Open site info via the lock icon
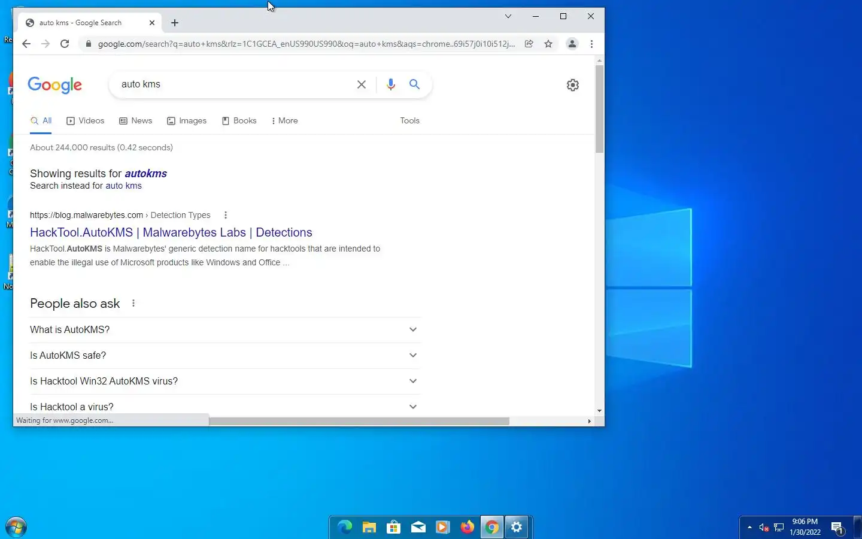862x539 pixels. tap(88, 44)
